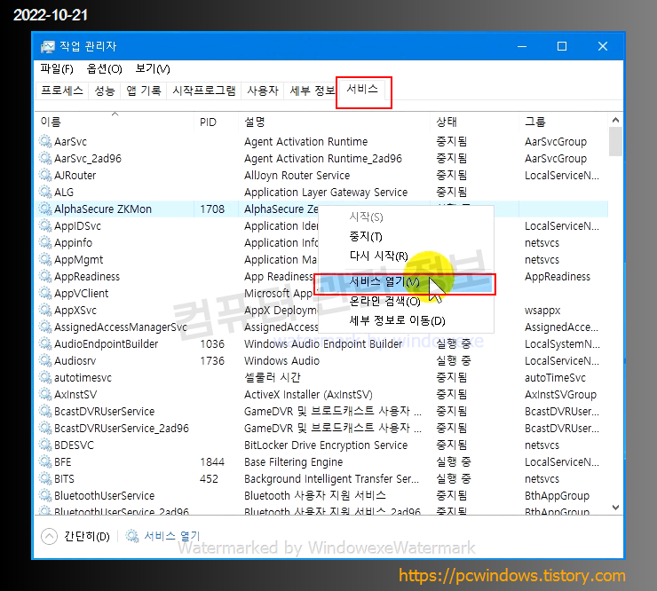Open the 파일(F) menu
The image size is (657, 591).
57,68
